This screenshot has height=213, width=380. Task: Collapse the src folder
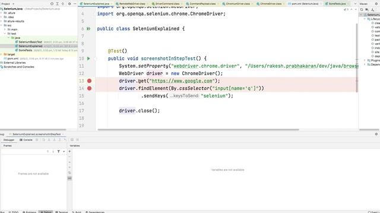point(1,25)
